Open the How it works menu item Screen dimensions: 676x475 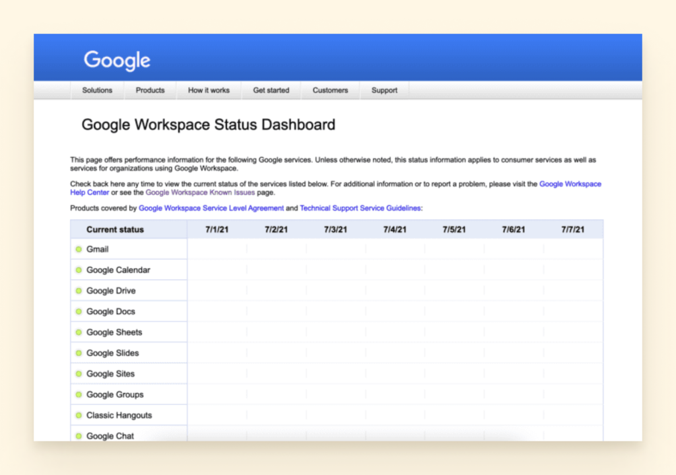pyautogui.click(x=209, y=90)
